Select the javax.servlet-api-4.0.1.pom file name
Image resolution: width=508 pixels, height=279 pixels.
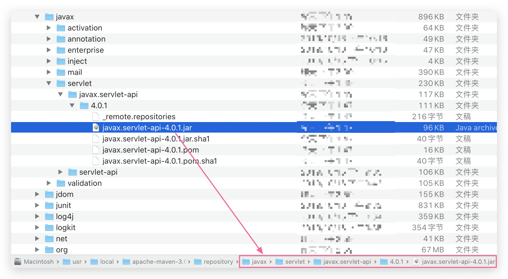click(151, 150)
